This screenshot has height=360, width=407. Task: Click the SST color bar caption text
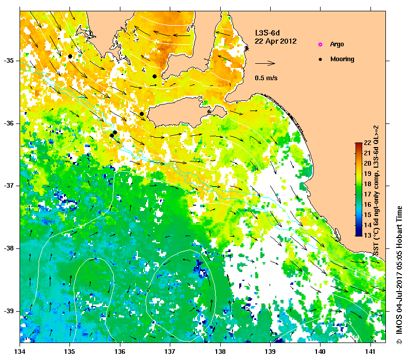[376, 191]
